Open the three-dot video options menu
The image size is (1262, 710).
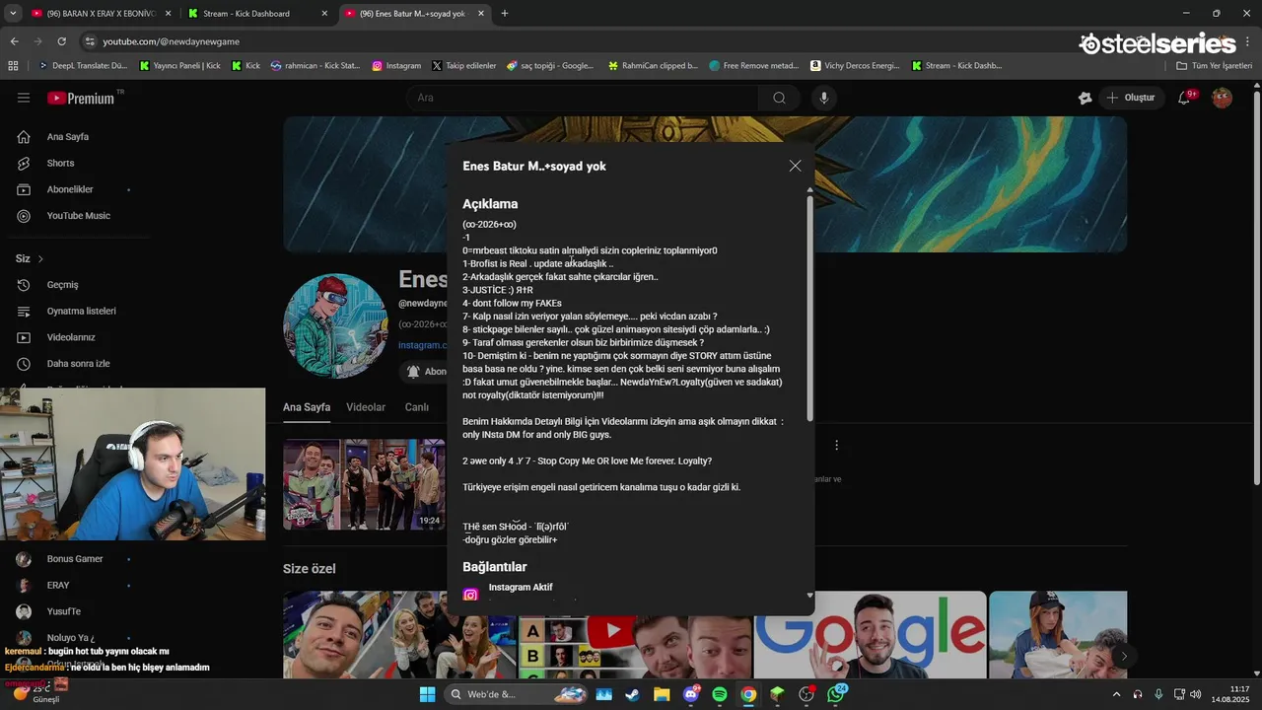[836, 446]
